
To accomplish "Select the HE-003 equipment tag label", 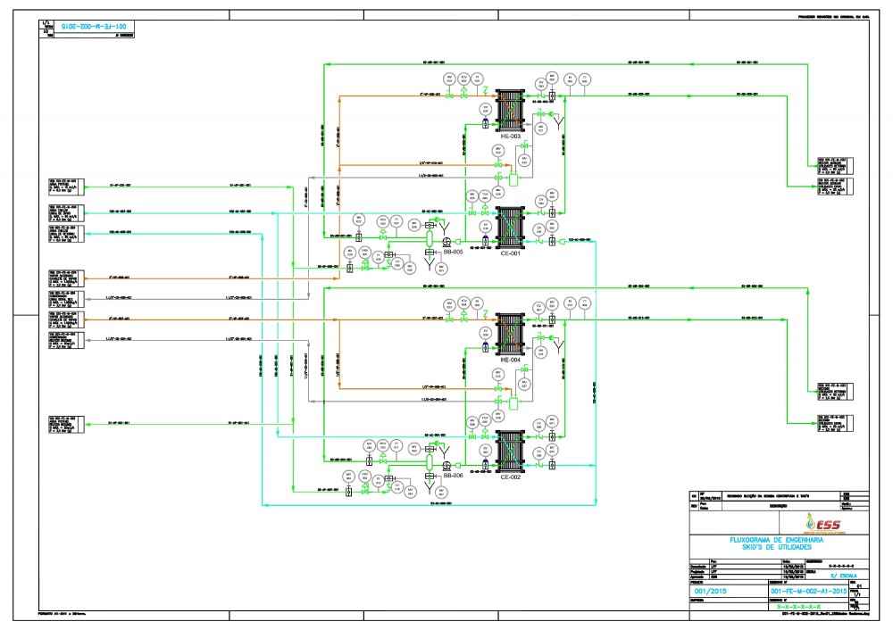I will (x=510, y=136).
